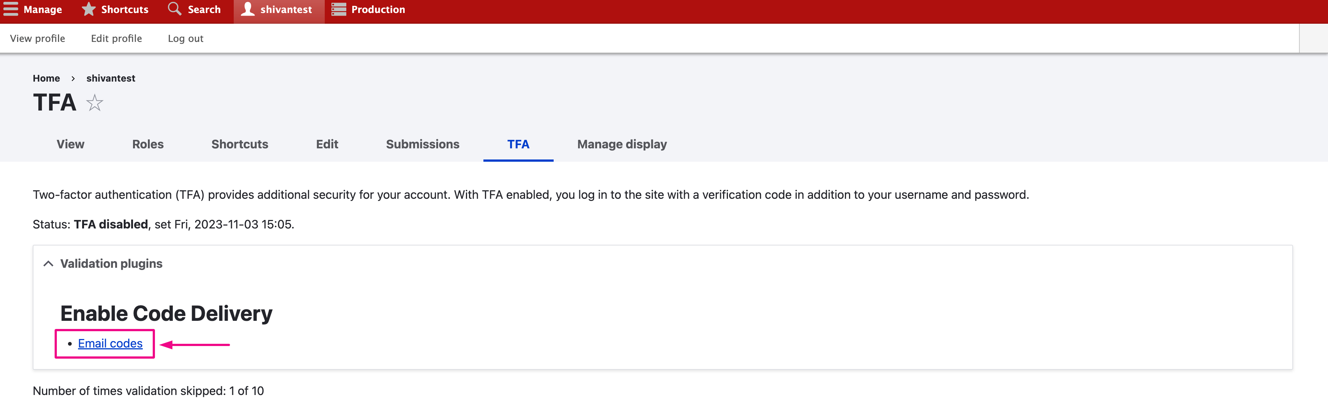1328x405 pixels.
Task: Open the Email codes link
Action: 110,343
